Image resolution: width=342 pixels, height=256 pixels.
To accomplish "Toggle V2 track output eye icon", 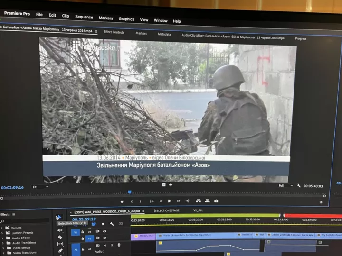I will (x=104, y=231).
